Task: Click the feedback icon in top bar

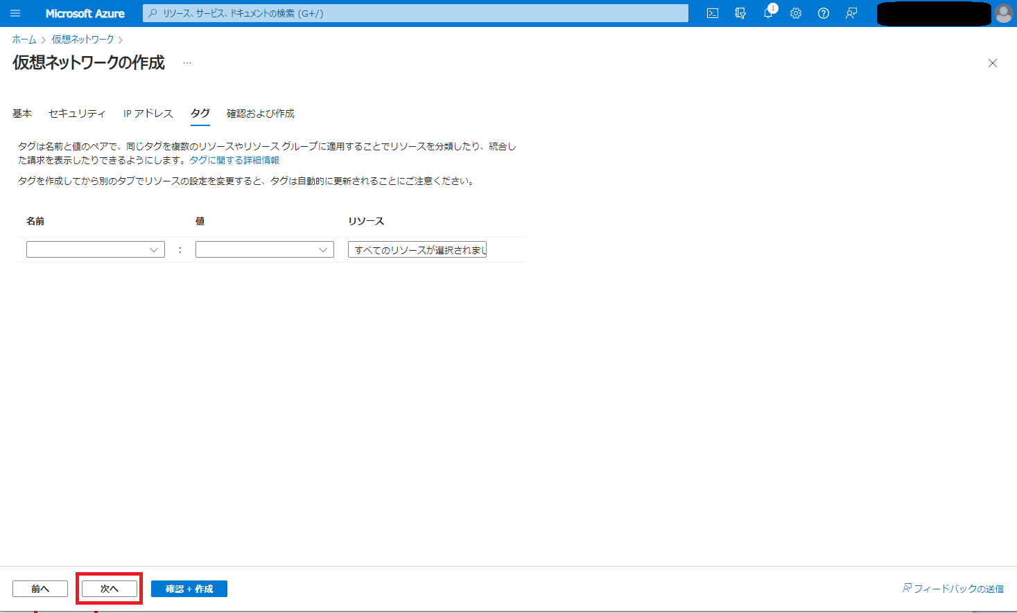Action: tap(851, 13)
